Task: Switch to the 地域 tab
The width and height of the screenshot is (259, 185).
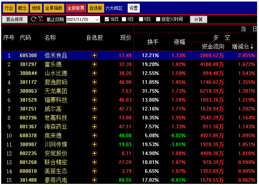Action: coord(36,8)
